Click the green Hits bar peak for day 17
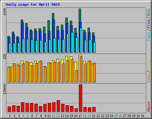This screenshot has width=152, height=119. click(x=80, y=15)
